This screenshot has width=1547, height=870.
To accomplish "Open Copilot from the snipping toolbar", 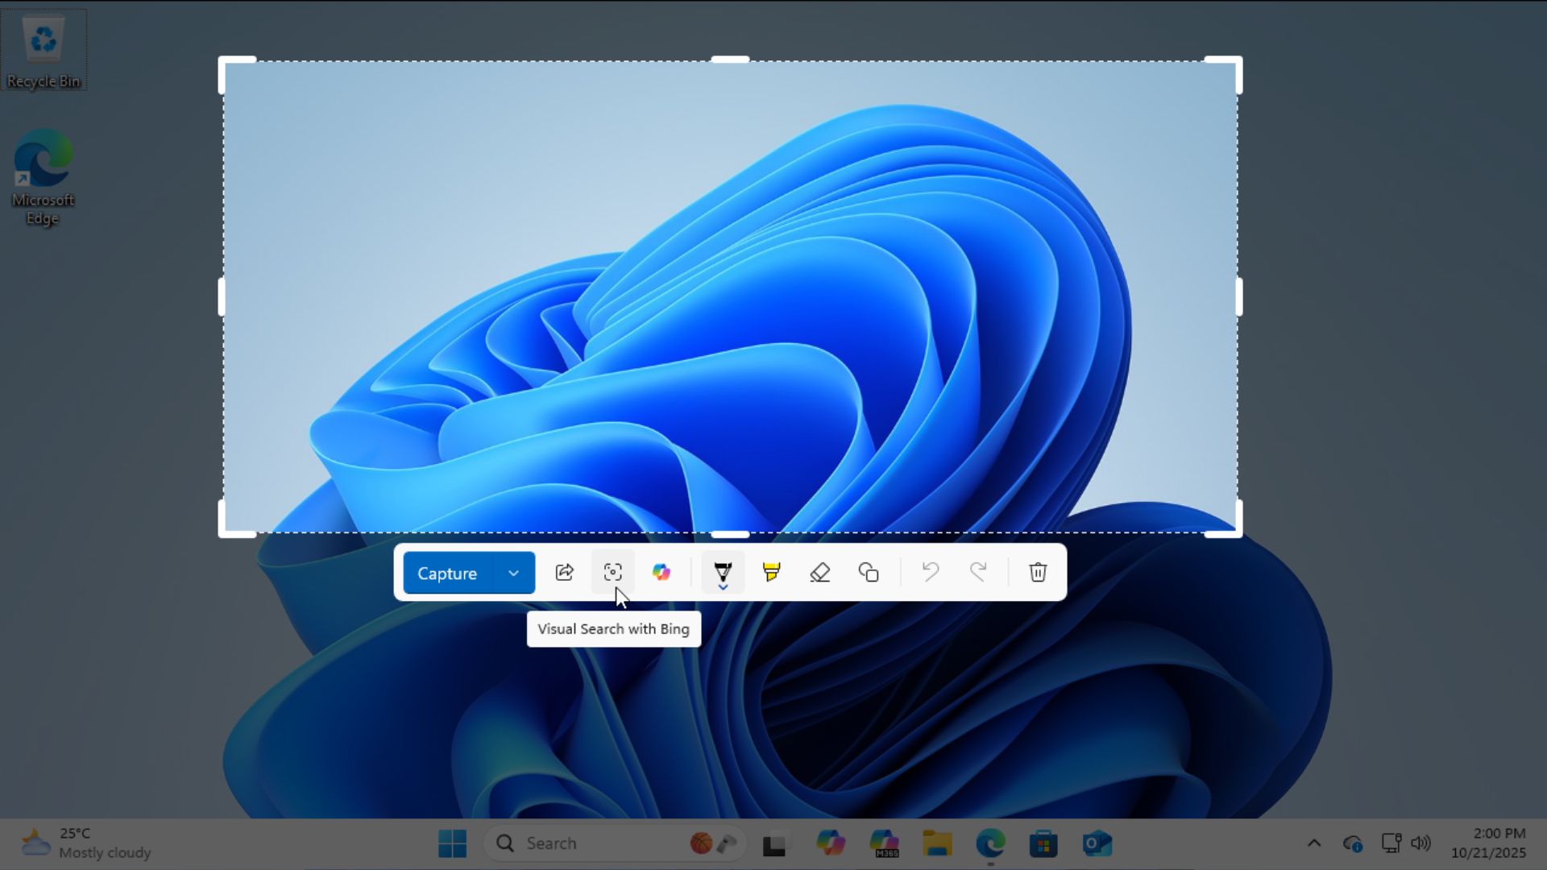I will coord(661,572).
